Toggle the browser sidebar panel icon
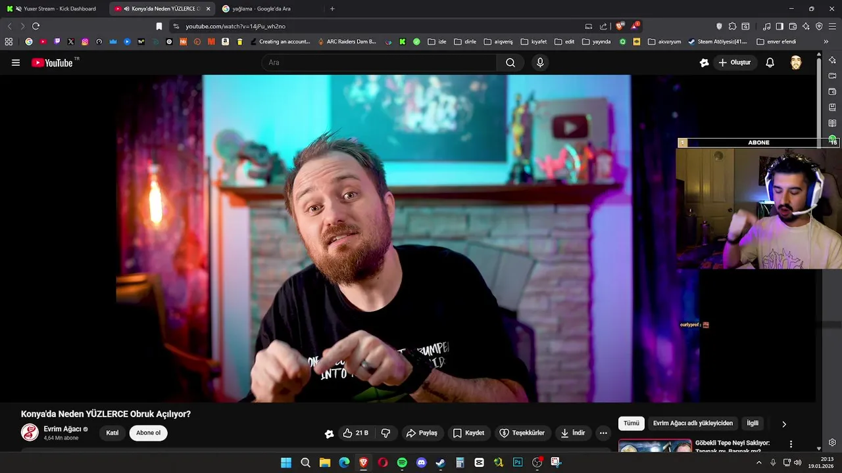 point(780,26)
